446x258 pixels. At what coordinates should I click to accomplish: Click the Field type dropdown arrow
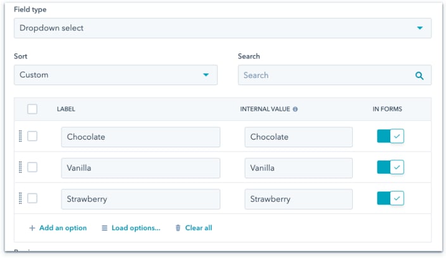pyautogui.click(x=420, y=28)
